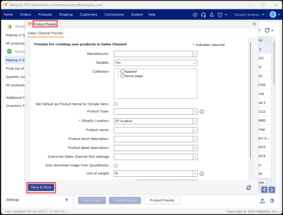Check the Apparel collection checkbox
Image resolution: width=283 pixels, height=215 pixels.
pyautogui.click(x=122, y=71)
